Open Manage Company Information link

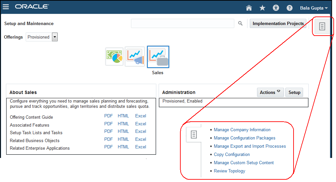point(242,130)
